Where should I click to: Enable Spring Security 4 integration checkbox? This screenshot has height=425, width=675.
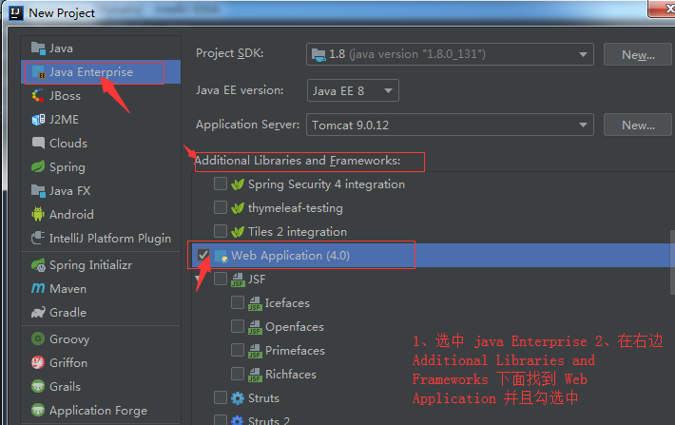pyautogui.click(x=221, y=184)
